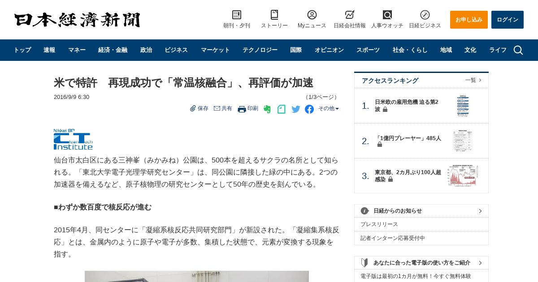
Task: Open マネー navigation tab
Action: (77, 50)
